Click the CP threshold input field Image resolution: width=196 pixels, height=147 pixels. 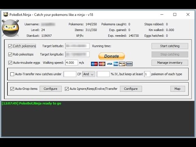[70, 74]
